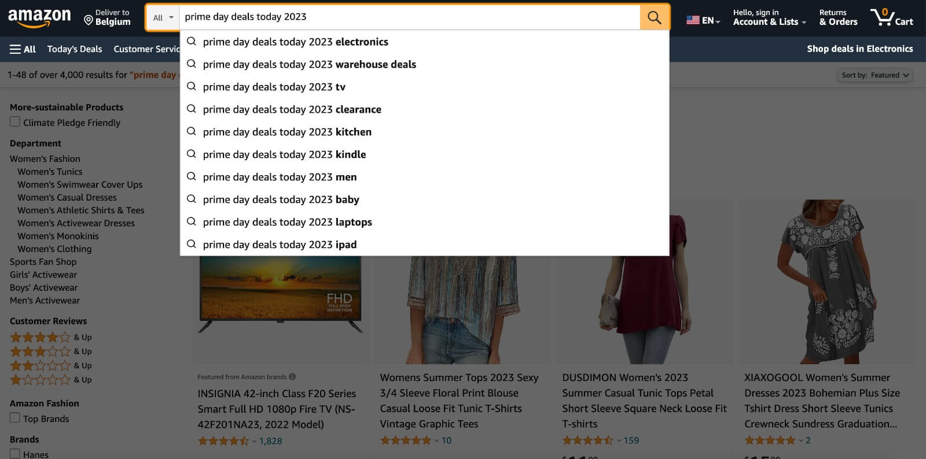This screenshot has height=459, width=926.
Task: Click star rating of Womens Summer Tops
Action: click(405, 441)
